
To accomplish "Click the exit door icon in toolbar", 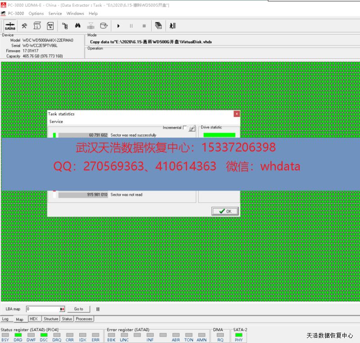I will coord(172,26).
